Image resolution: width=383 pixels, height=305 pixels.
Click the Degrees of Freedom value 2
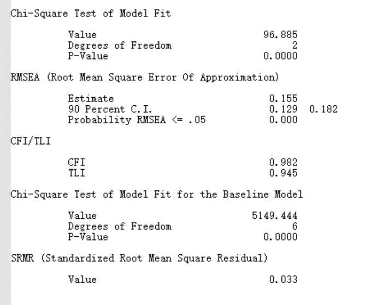[295, 45]
